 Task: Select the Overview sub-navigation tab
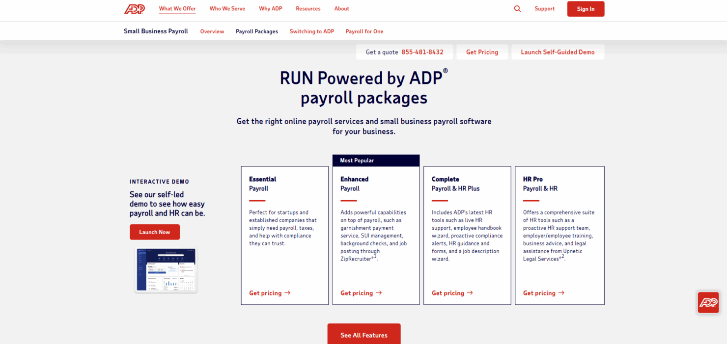tap(212, 31)
